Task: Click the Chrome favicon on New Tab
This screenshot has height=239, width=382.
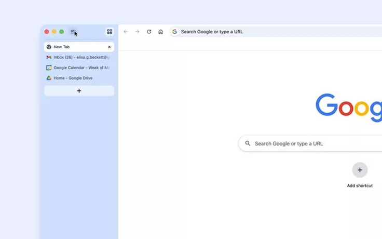Action: pyautogui.click(x=49, y=47)
